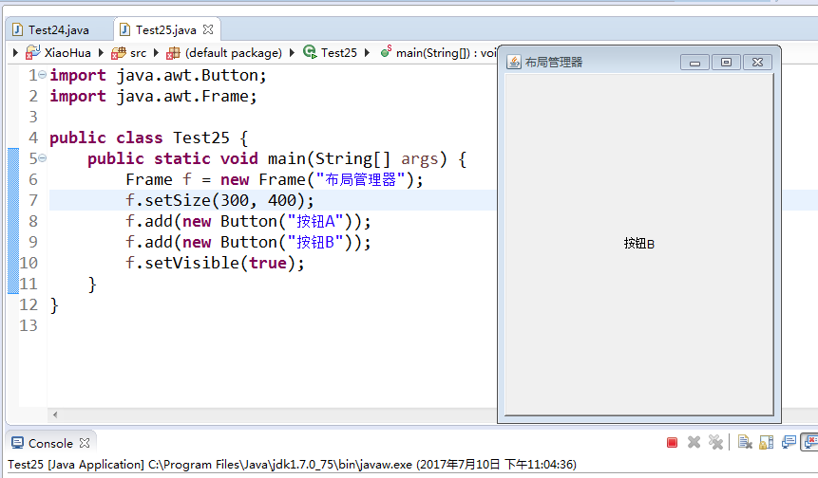Click the console launch description text

coord(293,465)
